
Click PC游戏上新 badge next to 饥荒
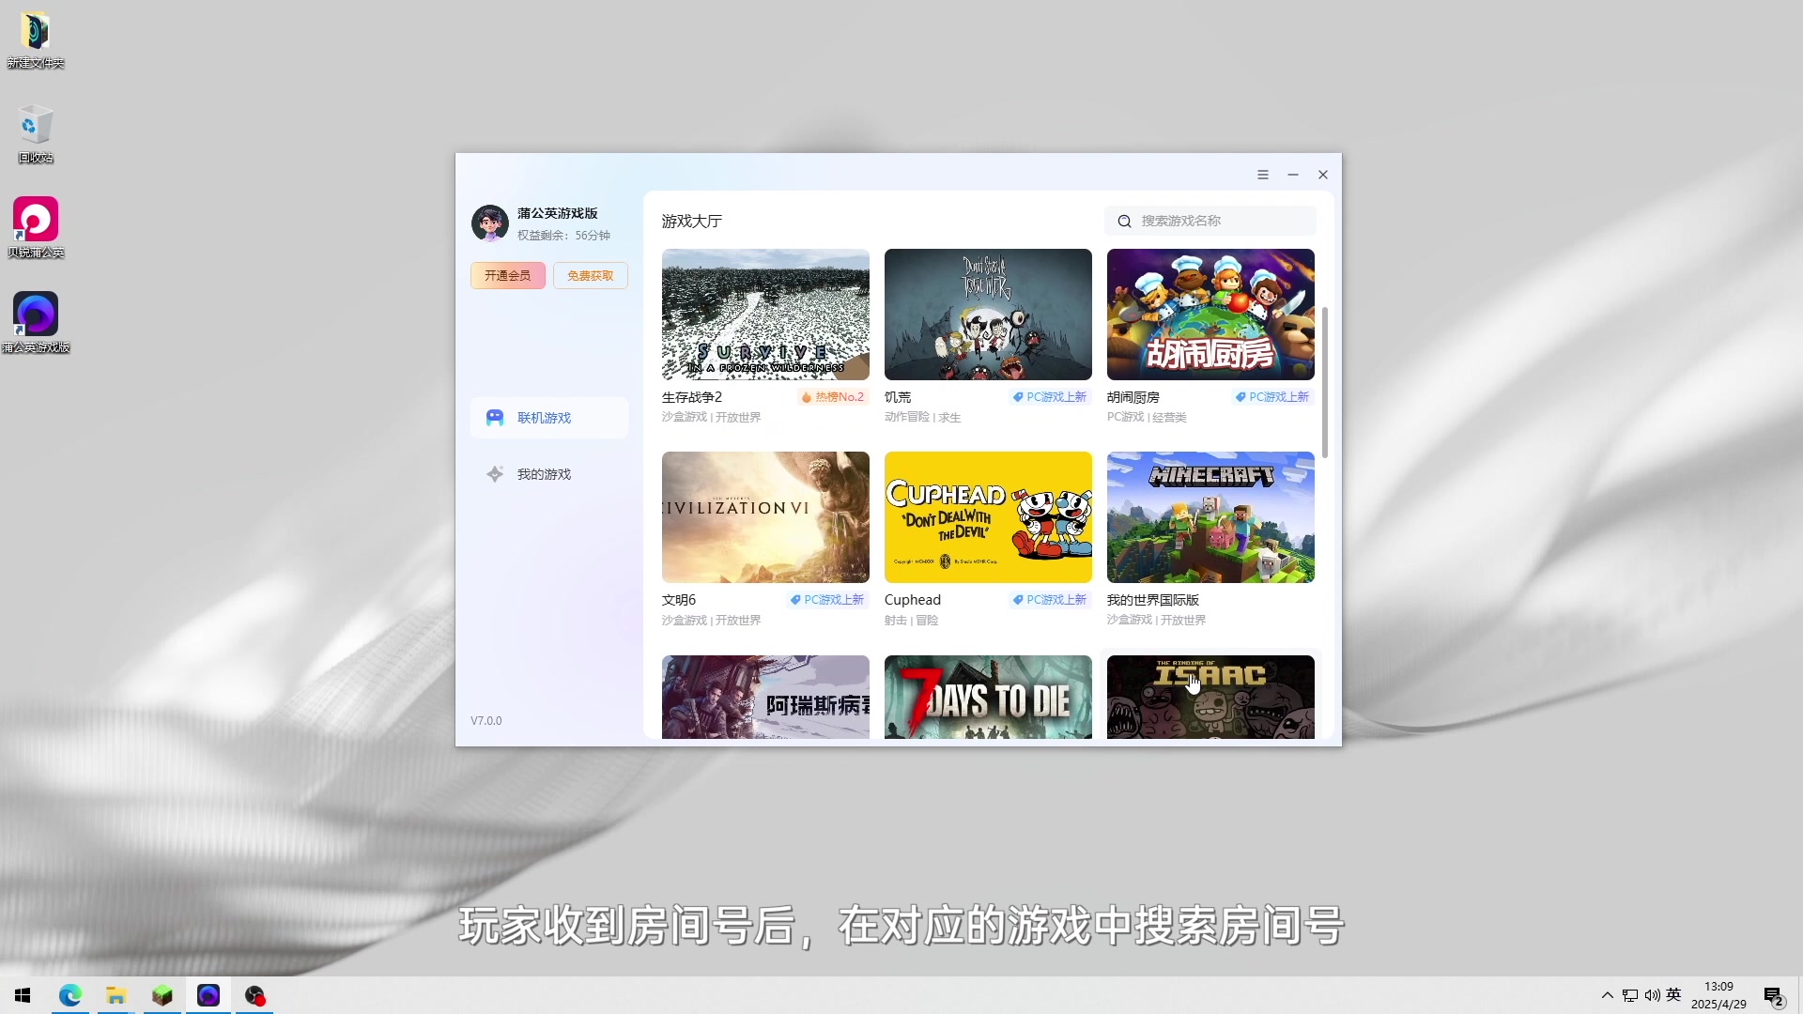coord(1050,397)
